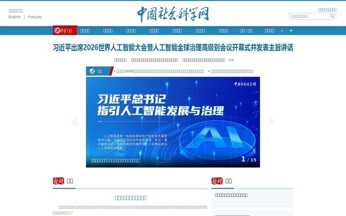Click red seal icon of left section header
The height and width of the screenshot is (216, 346).
[59, 181]
